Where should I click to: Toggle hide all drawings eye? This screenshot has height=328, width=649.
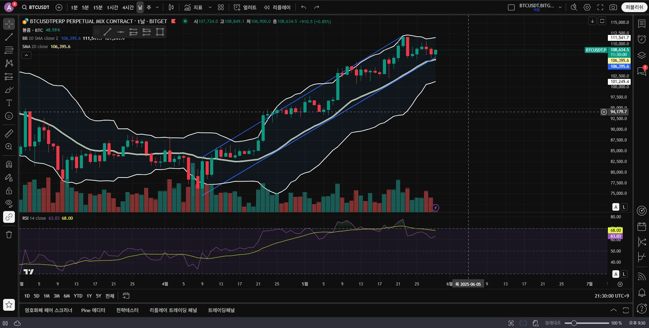[9, 204]
